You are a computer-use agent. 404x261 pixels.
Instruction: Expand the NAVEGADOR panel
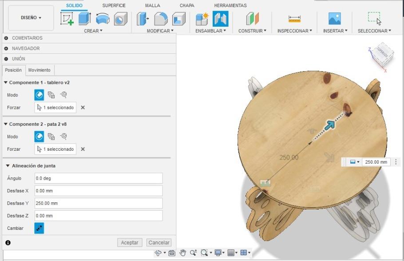[x=6, y=48]
